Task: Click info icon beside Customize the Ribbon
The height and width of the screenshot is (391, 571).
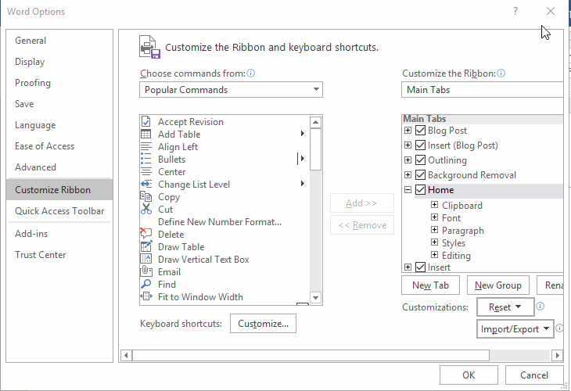Action: (501, 74)
